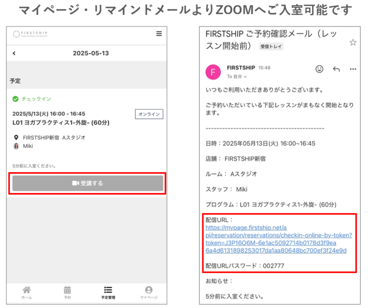This screenshot has width=371, height=308.
Task: Click lesson title L01 ヨガプラクティス1-外旋- in app
Action: (61, 123)
